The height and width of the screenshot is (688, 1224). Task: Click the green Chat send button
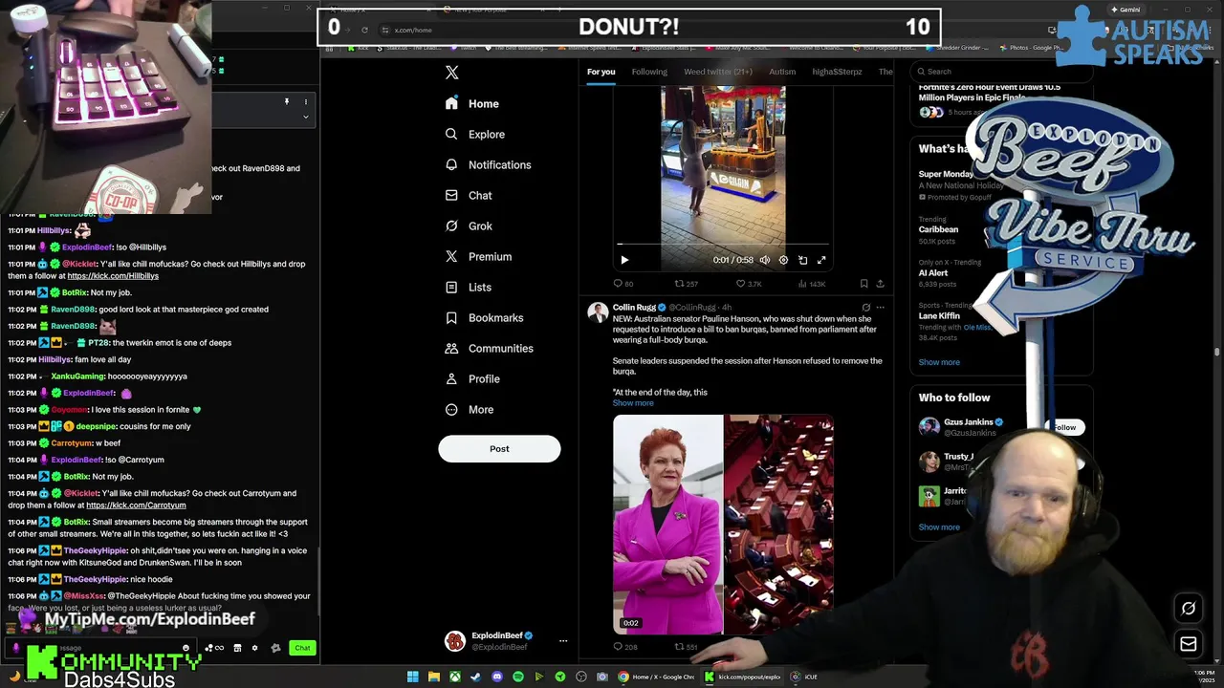pyautogui.click(x=302, y=648)
